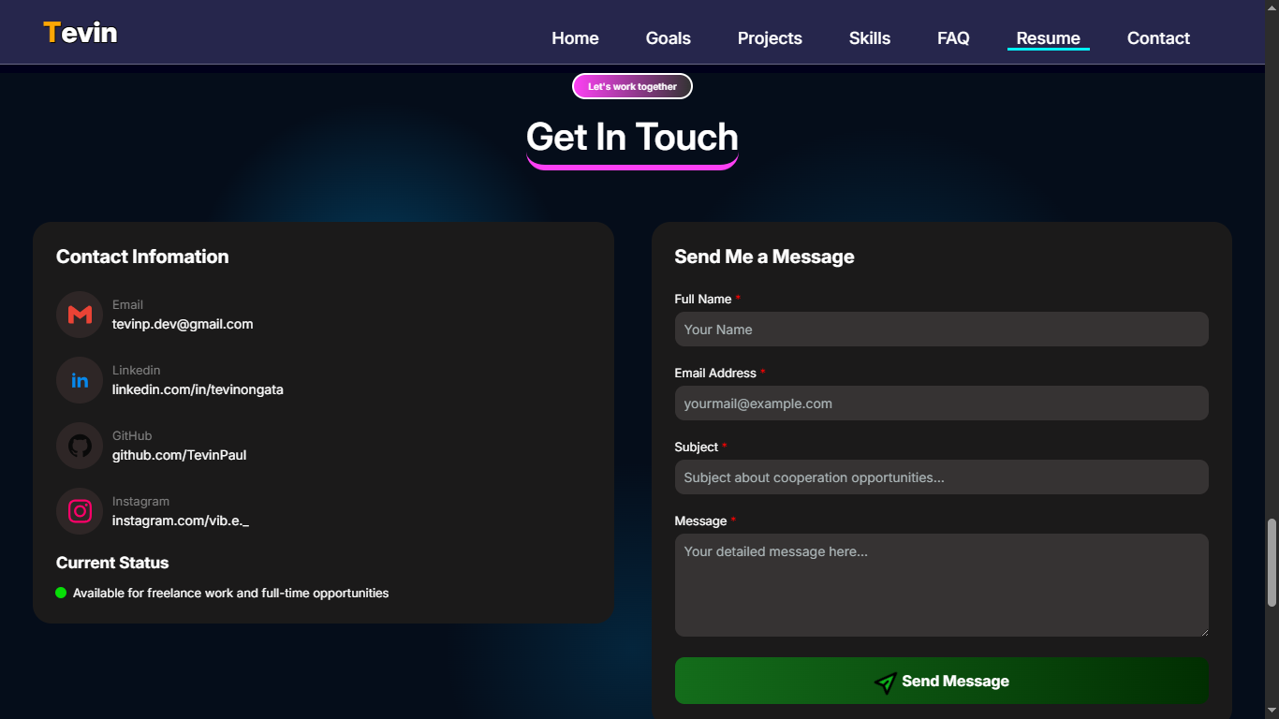Screen dimensions: 1279x719
Task: Go to the Goals section
Action: pos(668,38)
